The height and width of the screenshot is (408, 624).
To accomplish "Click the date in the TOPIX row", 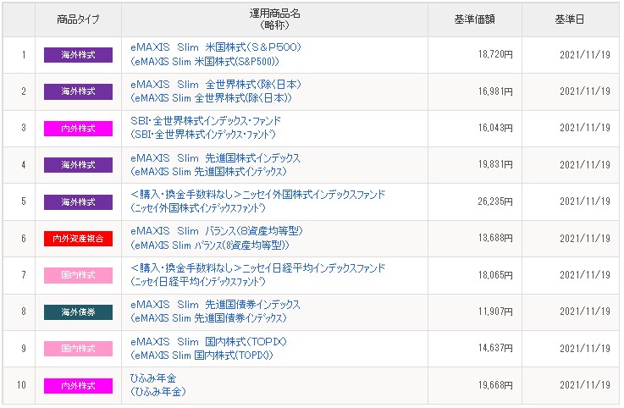I will 585,349.
